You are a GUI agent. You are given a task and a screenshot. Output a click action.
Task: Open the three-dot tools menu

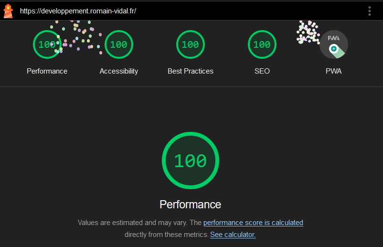(370, 11)
